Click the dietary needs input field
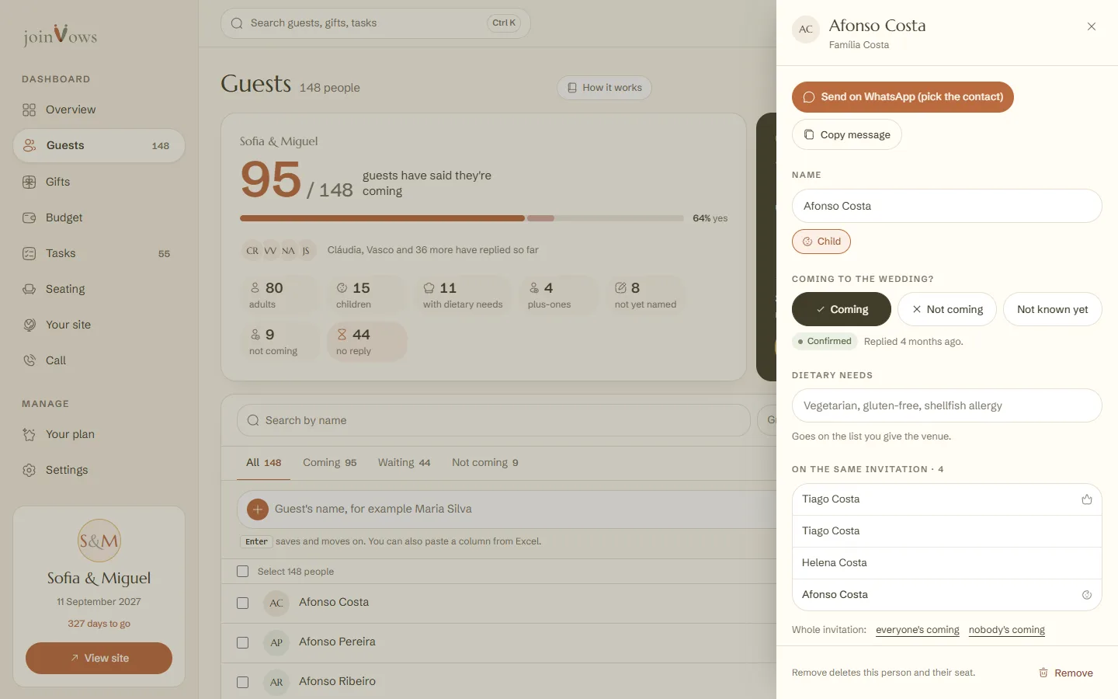 pos(947,405)
